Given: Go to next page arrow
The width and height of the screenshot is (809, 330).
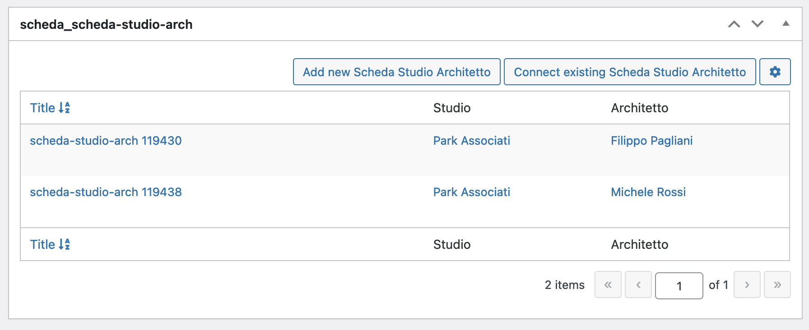Looking at the screenshot, I should (747, 284).
